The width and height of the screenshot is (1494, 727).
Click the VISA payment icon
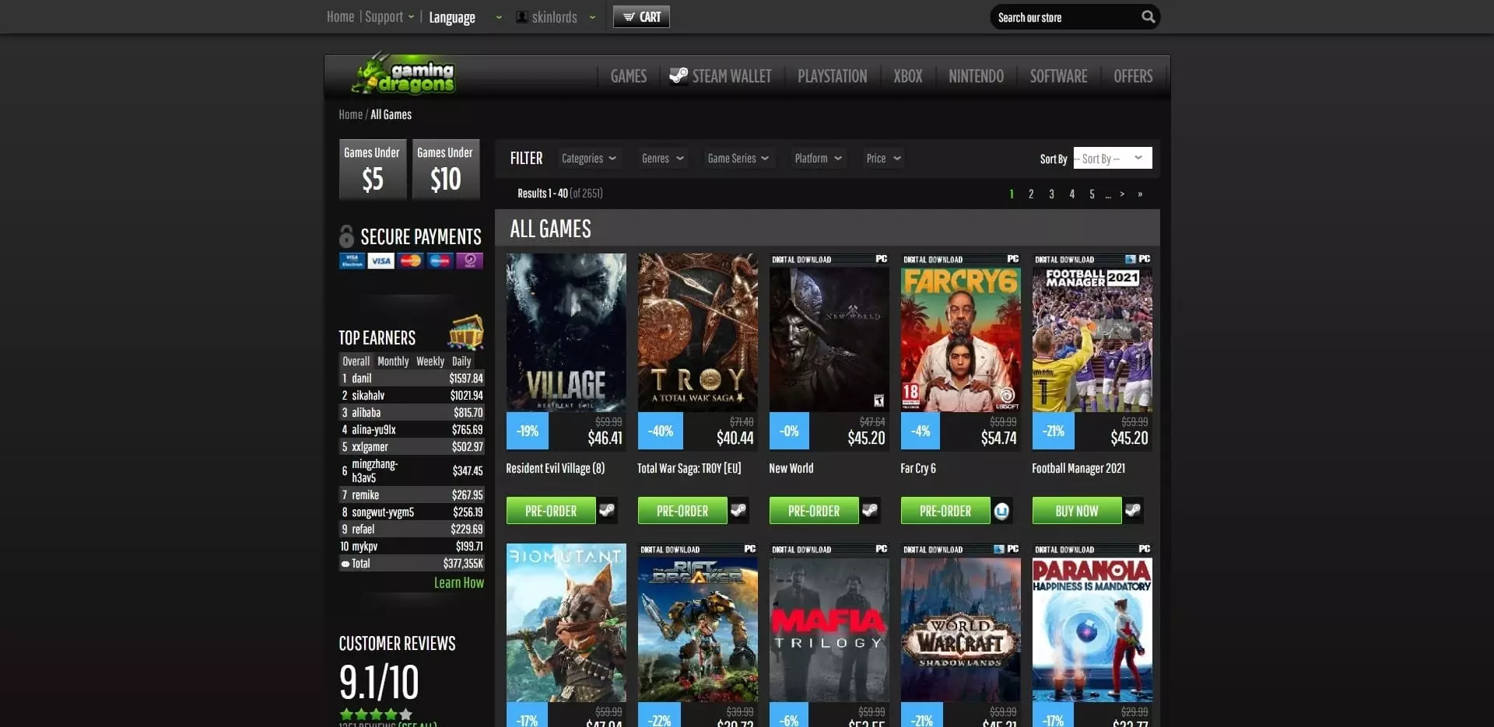pyautogui.click(x=381, y=260)
